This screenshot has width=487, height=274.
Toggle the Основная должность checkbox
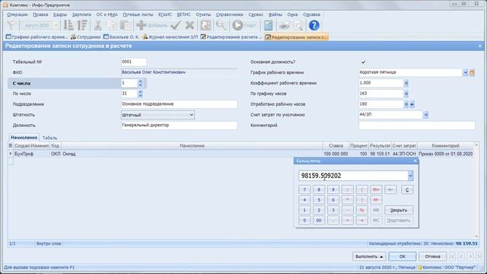click(363, 62)
